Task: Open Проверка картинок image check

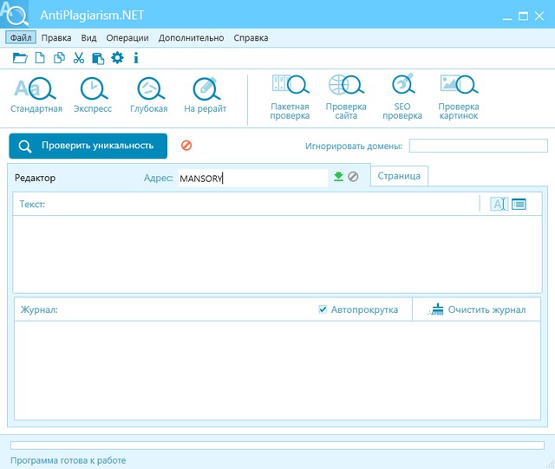Action: [x=459, y=96]
